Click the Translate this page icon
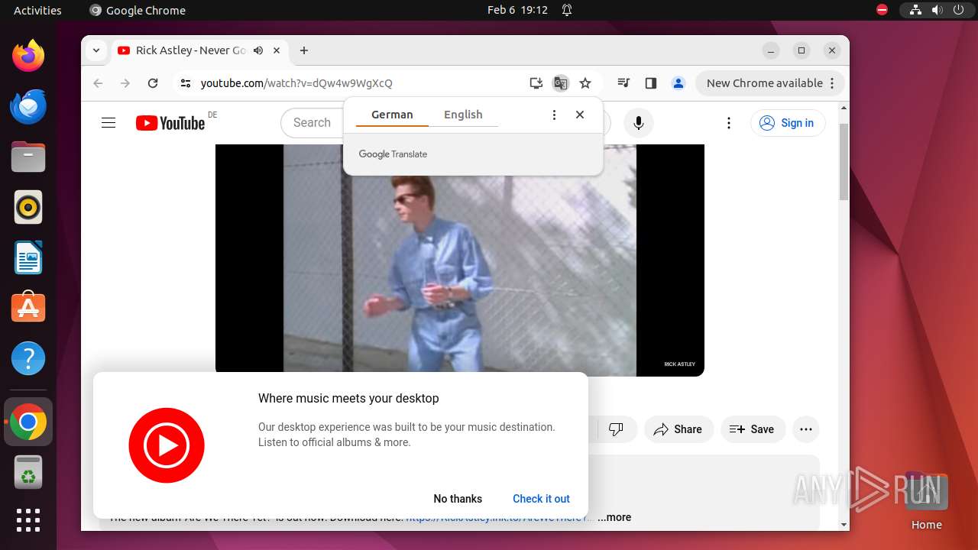Image resolution: width=978 pixels, height=550 pixels. coord(561,83)
